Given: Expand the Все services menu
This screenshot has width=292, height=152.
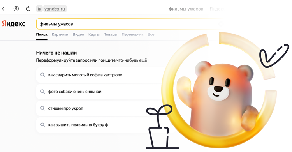Looking at the screenshot, I should [151, 34].
